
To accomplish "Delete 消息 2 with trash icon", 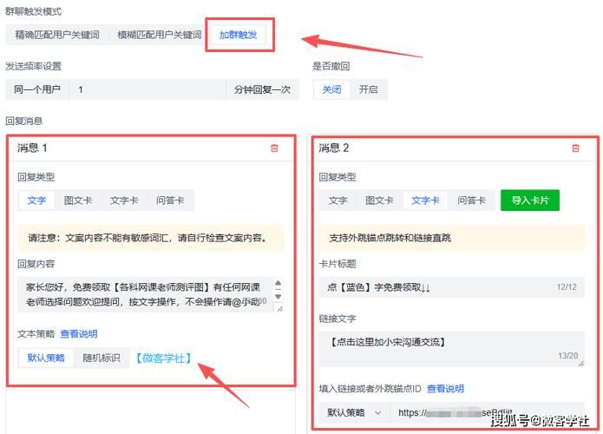I will (x=575, y=148).
